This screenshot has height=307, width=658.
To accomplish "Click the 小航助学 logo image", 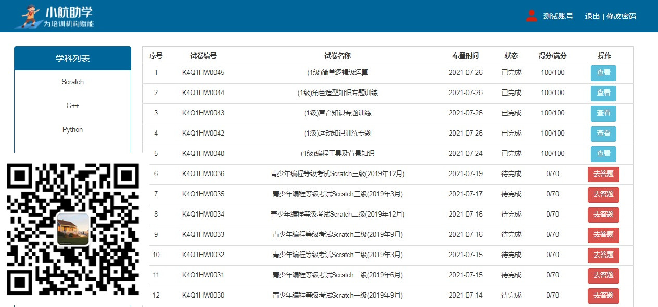I will pos(55,16).
